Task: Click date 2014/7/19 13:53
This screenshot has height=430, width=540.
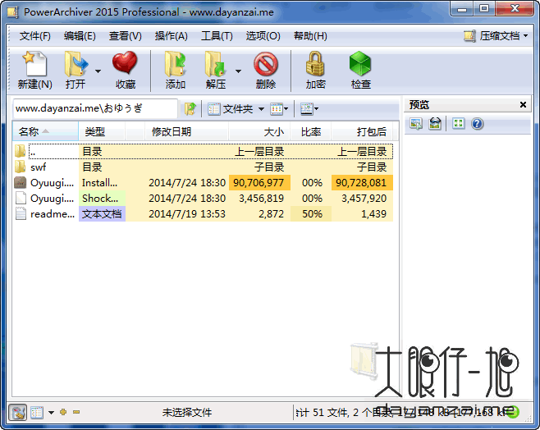Action: pos(187,214)
